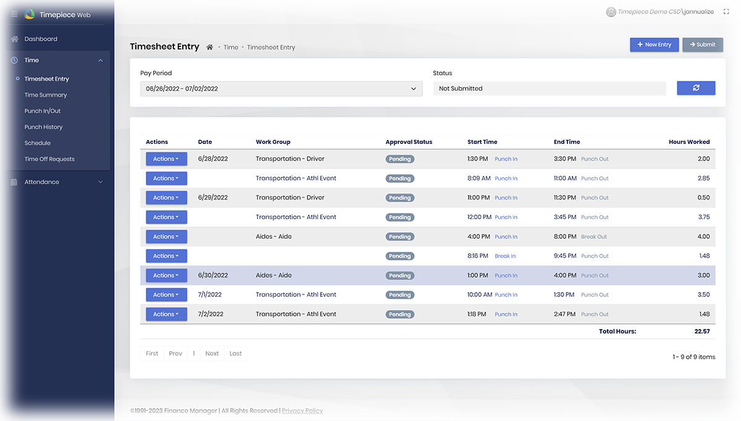The image size is (741, 421).
Task: Click the Dashboard home icon in sidebar
Action: click(x=14, y=39)
